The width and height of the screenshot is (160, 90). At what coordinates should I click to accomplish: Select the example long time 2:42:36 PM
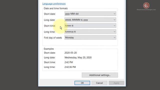click(70, 67)
